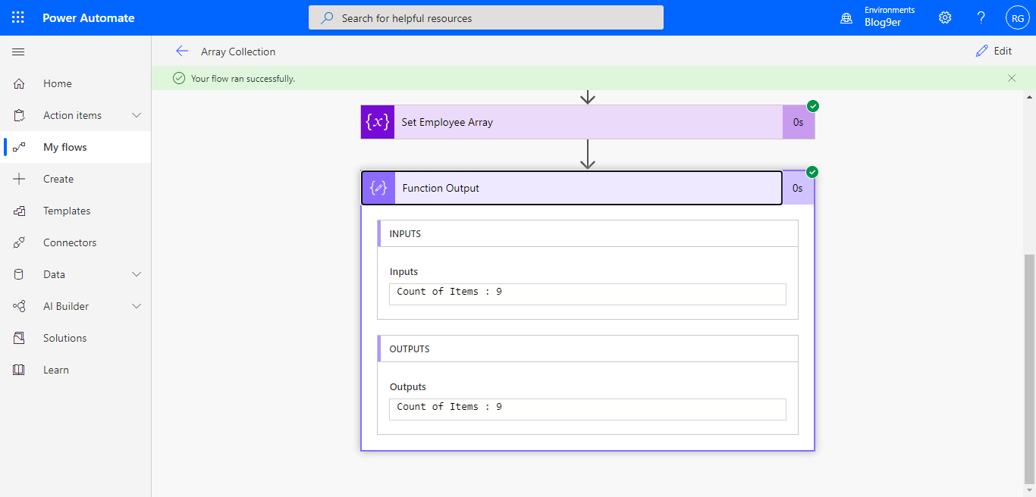Viewport: 1036px width, 497px height.
Task: Collapse the left navigation hamburger menu
Action: [19, 52]
